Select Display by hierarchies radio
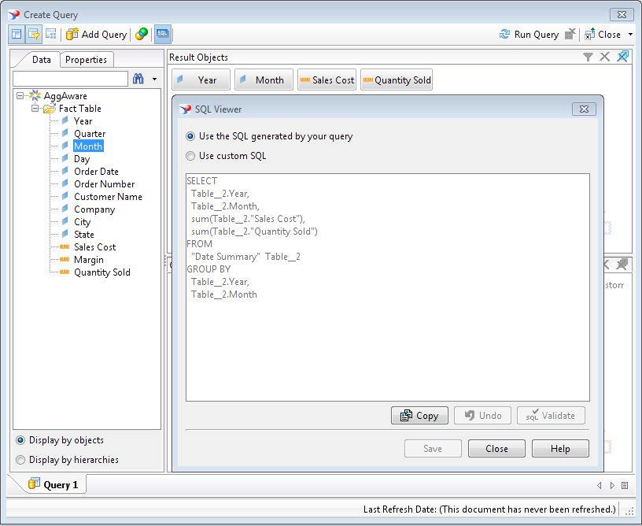This screenshot has width=642, height=526. (x=20, y=460)
